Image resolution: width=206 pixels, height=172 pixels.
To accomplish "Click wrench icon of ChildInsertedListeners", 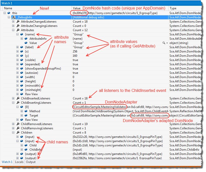I will [18, 98].
